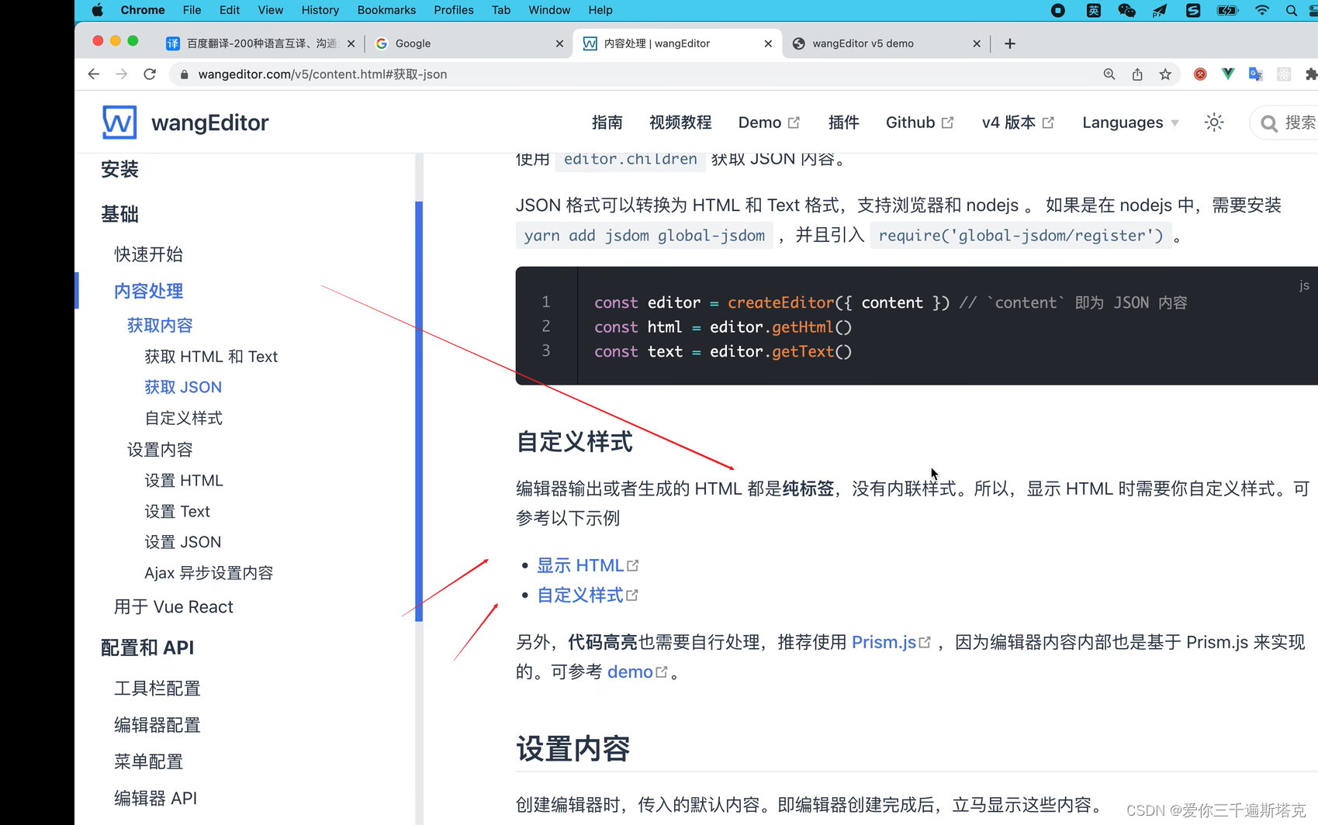Open a new browser tab
The width and height of the screenshot is (1318, 825).
click(x=1009, y=43)
